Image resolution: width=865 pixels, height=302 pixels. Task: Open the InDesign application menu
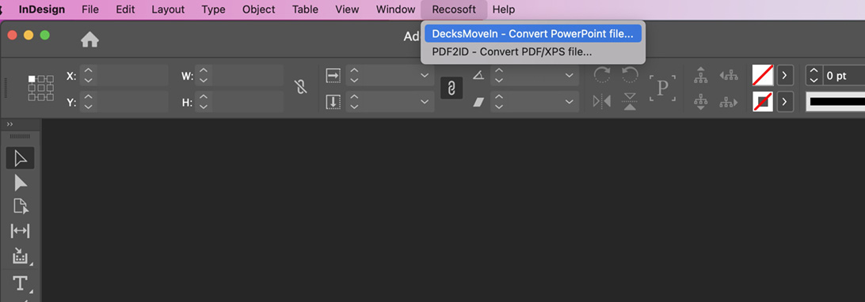point(41,9)
